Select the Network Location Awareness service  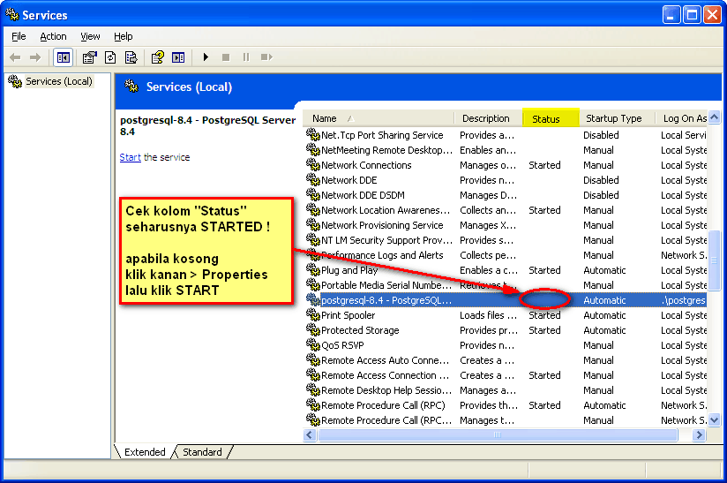(506, 210)
